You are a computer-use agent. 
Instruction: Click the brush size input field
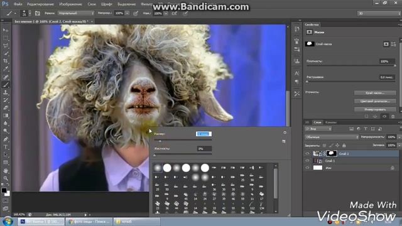click(x=204, y=134)
